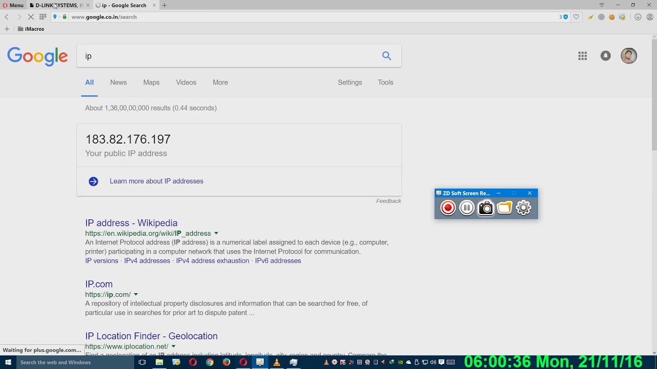Open the search Tools options
This screenshot has width=657, height=369.
coord(385,83)
